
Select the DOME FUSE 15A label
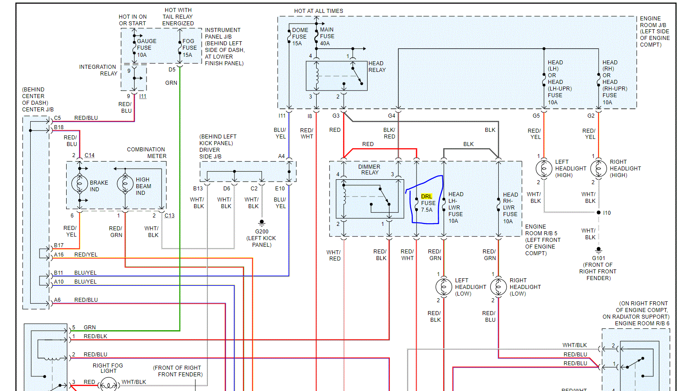click(x=300, y=37)
